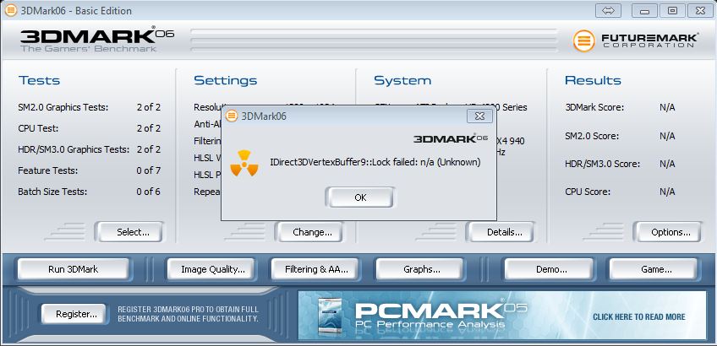Screen dimensions: 717x346
Task: Minimize the 3DMark06 main window
Action: tap(645, 10)
